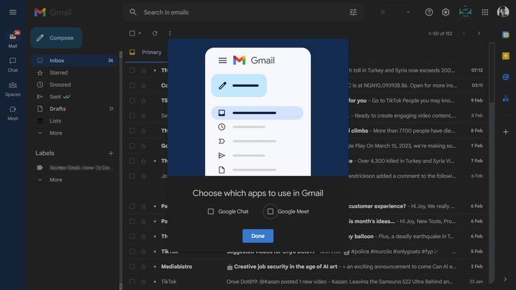This screenshot has height=290, width=516.
Task: Open the Snoozed folder
Action: [x=74, y=85]
